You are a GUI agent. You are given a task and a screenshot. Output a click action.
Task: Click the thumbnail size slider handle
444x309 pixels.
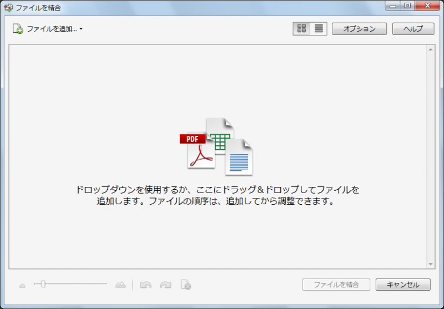point(43,284)
